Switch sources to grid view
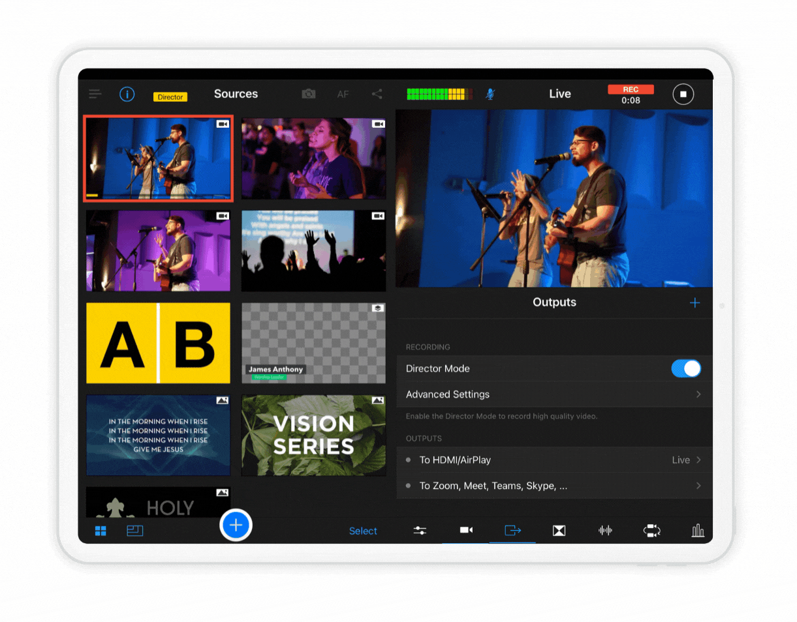The width and height of the screenshot is (797, 622). click(101, 531)
